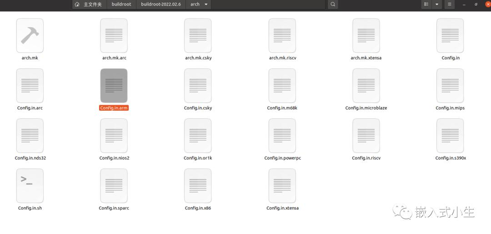The width and height of the screenshot is (491, 234).
Task: Select the arch.mk.riscv file icon
Action: tap(282, 35)
